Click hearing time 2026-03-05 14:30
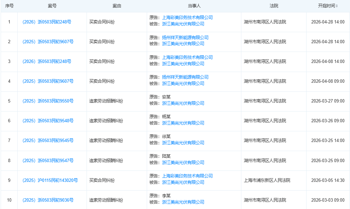 click(x=328, y=180)
